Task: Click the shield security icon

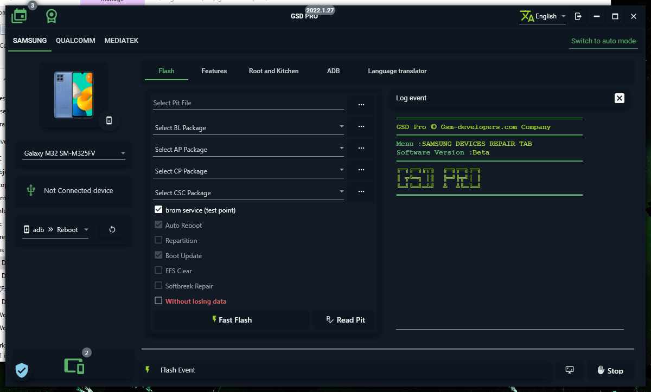Action: (22, 370)
